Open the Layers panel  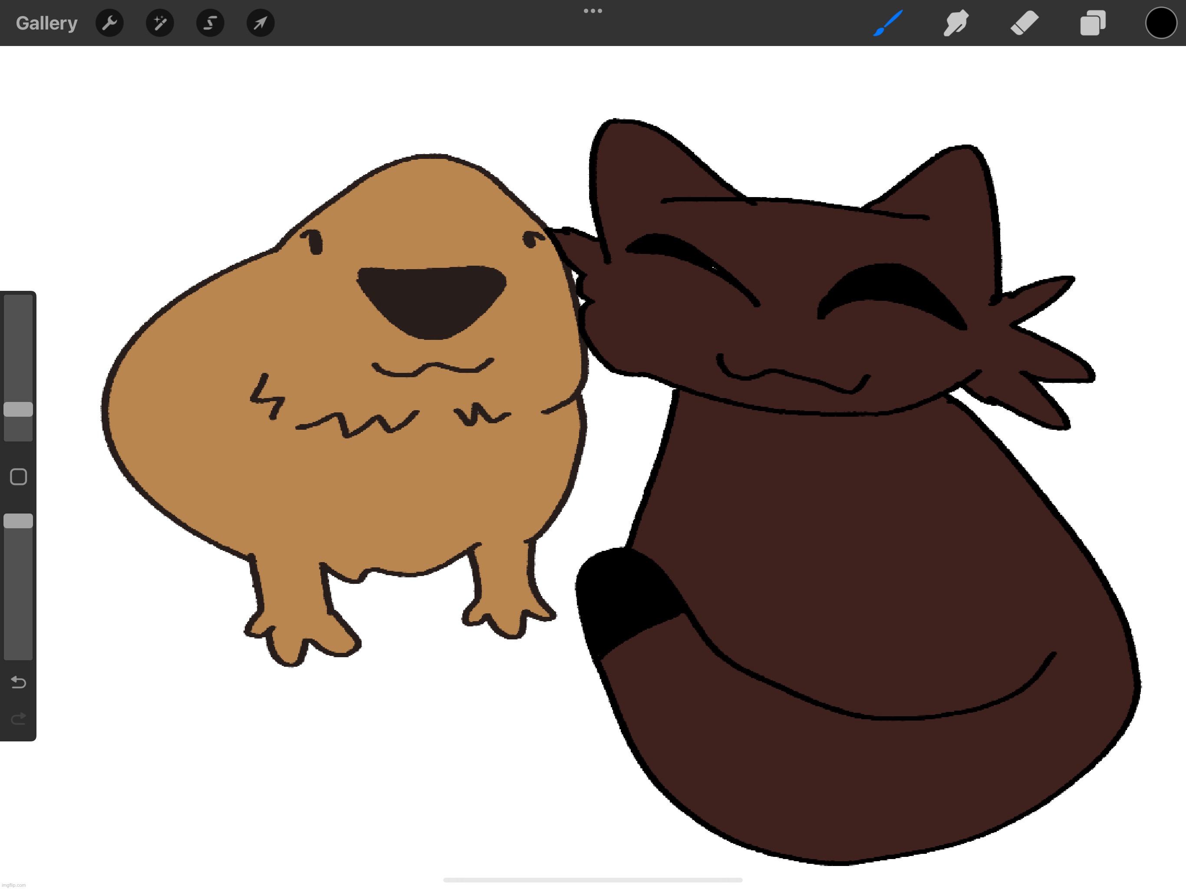pos(1093,23)
